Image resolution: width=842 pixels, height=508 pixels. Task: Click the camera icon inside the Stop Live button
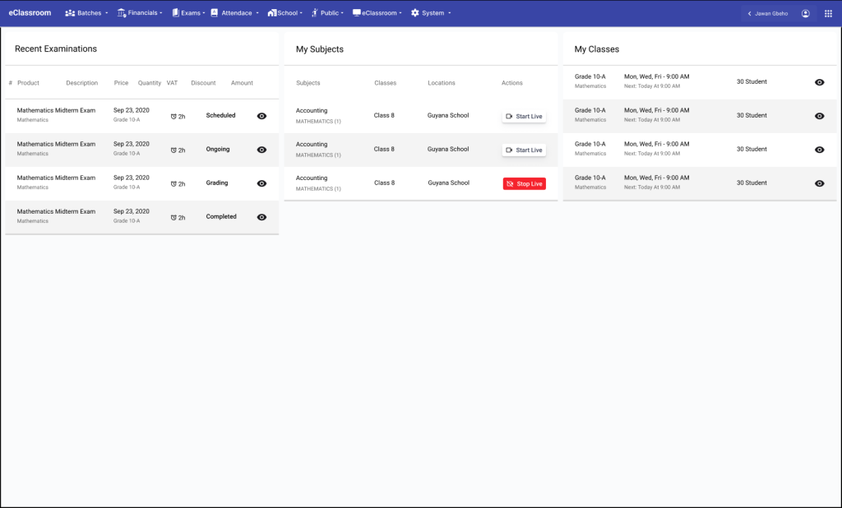(x=511, y=183)
